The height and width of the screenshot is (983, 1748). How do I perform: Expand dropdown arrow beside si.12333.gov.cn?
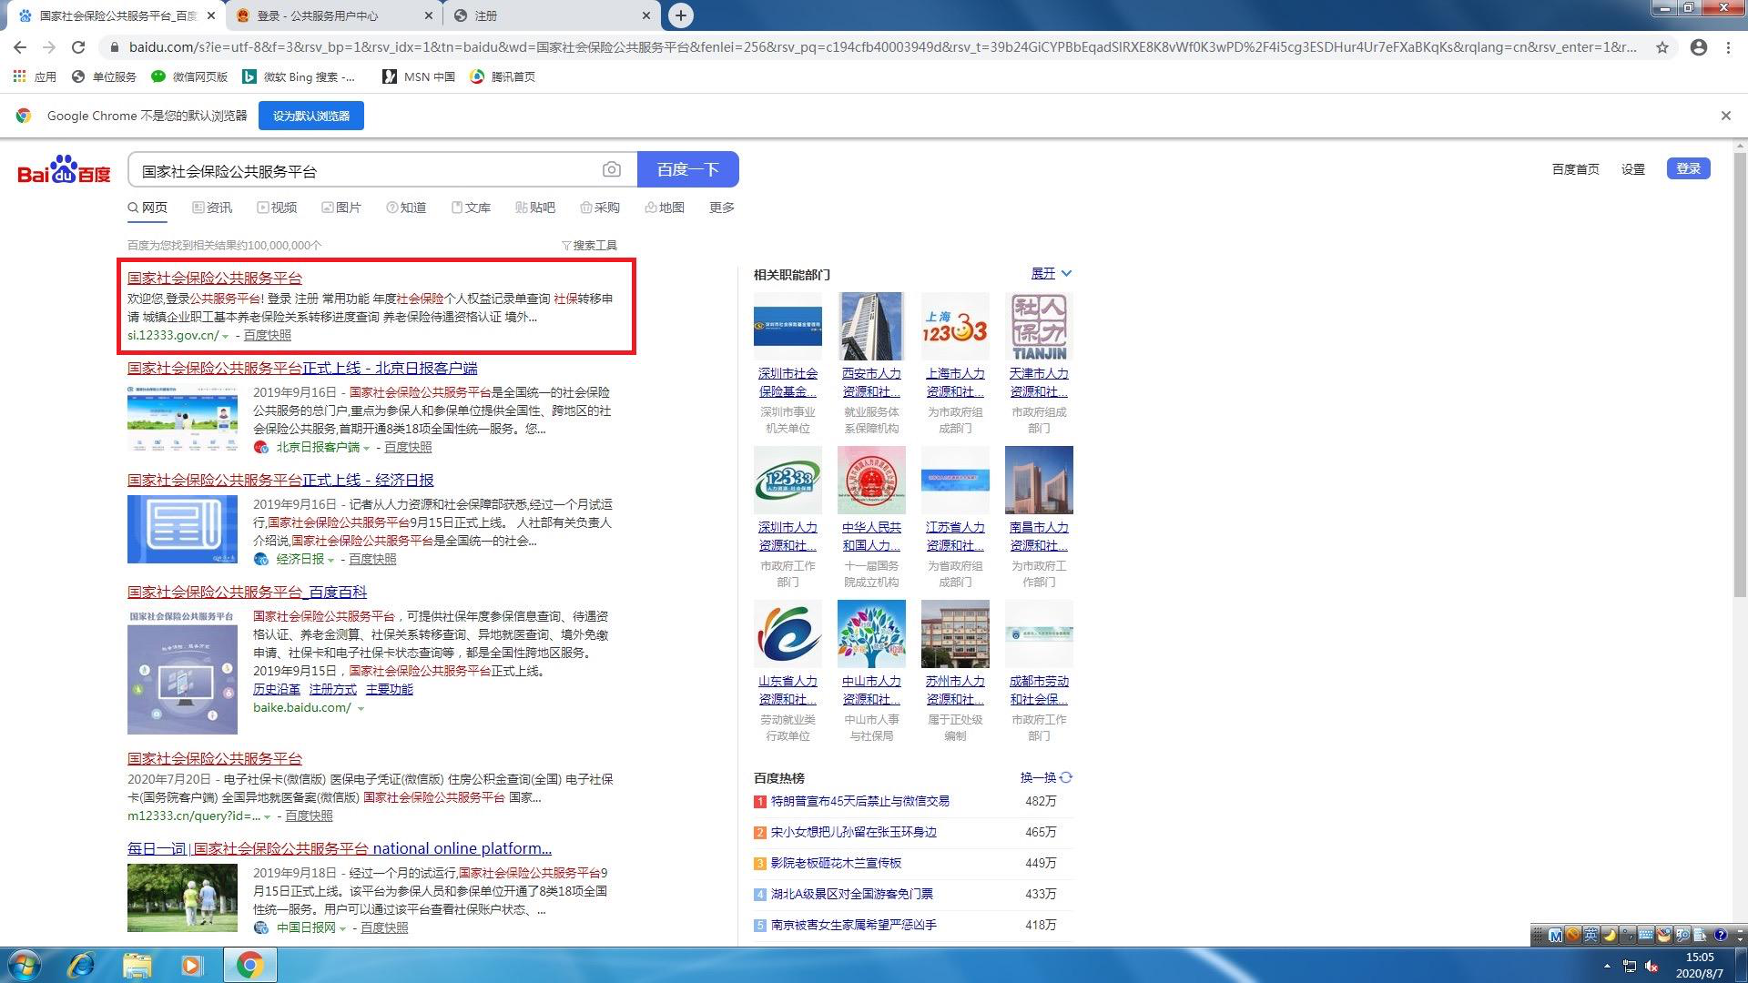click(226, 336)
